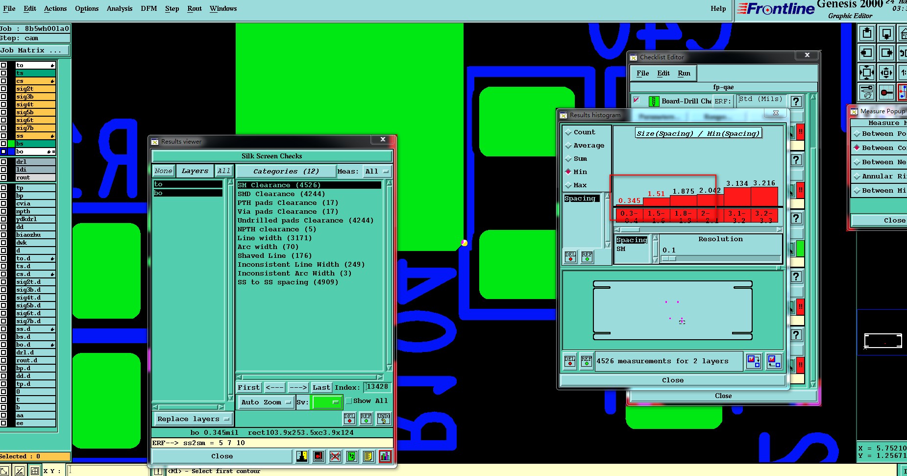907x476 pixels.
Task: Open the Analysis menu
Action: [x=120, y=9]
